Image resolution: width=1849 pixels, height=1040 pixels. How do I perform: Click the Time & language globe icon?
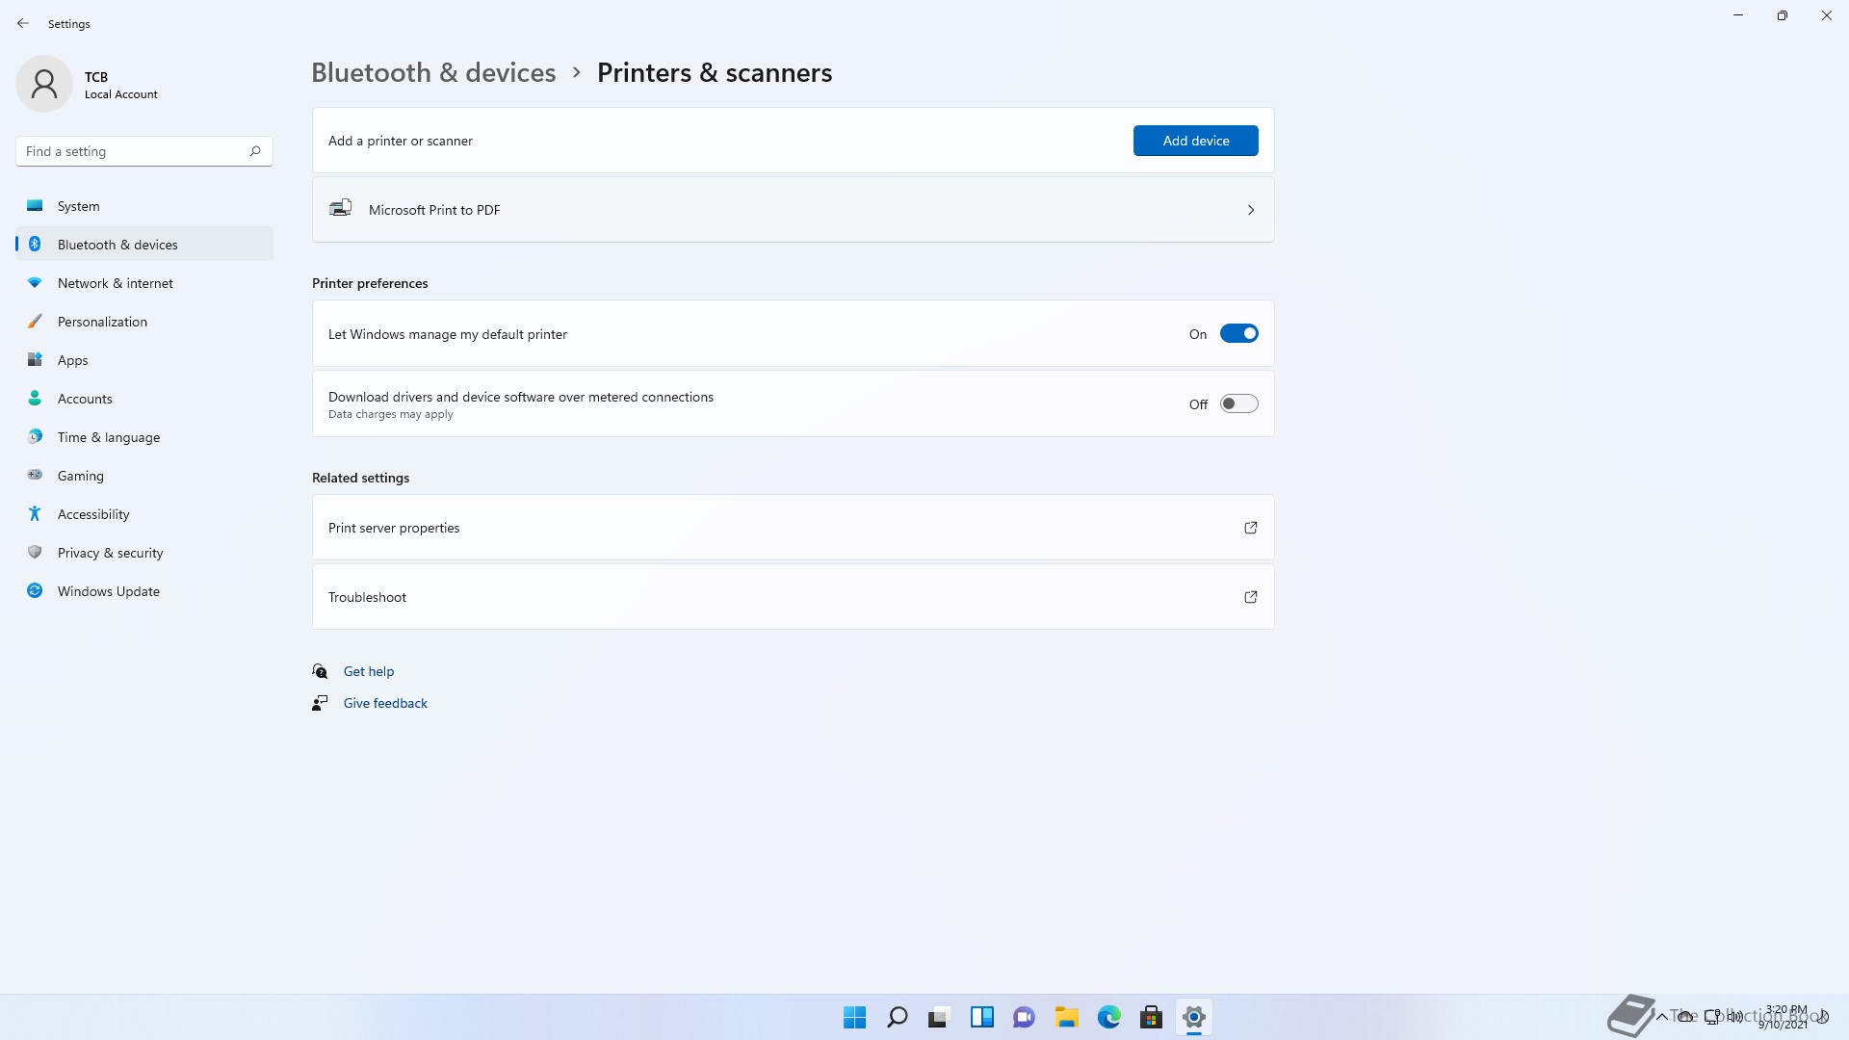35,436
